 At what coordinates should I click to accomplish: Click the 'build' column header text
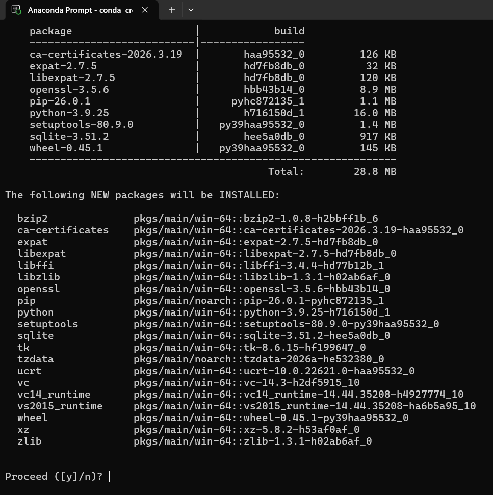(x=289, y=31)
